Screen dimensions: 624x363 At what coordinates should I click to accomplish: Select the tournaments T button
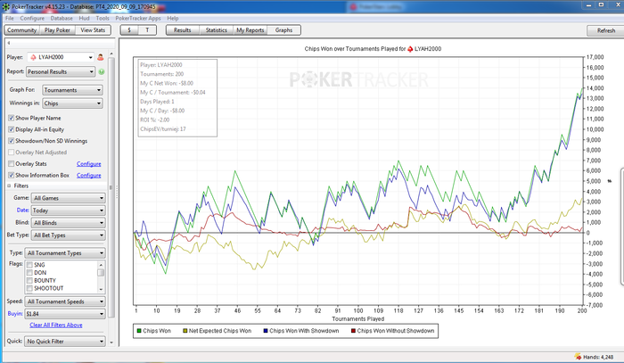coord(147,30)
